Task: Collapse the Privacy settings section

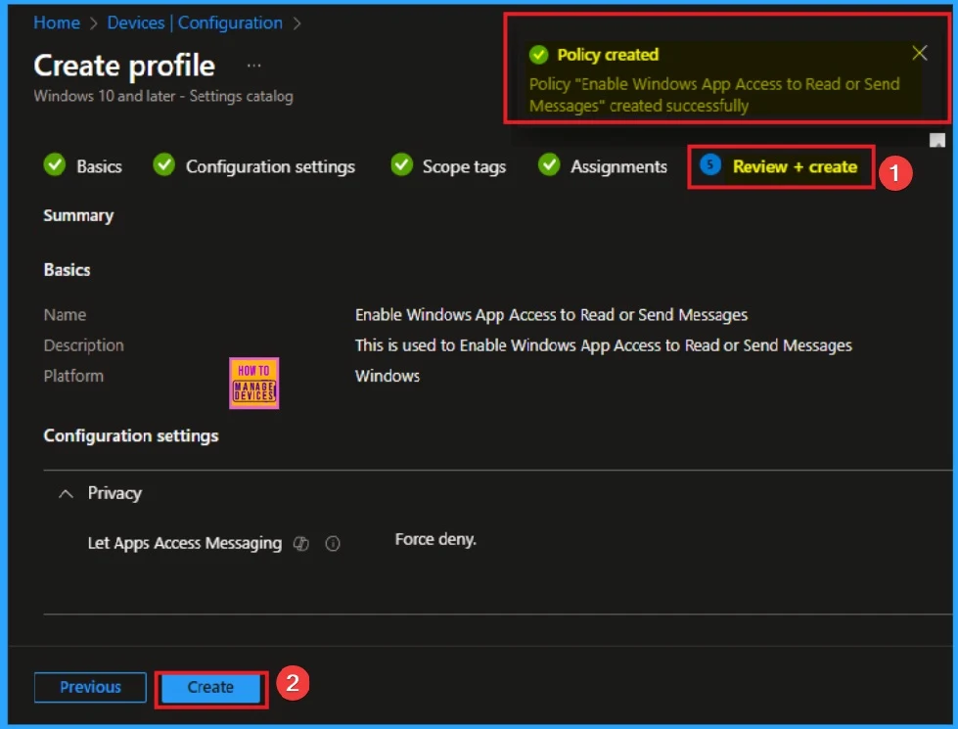Action: click(67, 494)
